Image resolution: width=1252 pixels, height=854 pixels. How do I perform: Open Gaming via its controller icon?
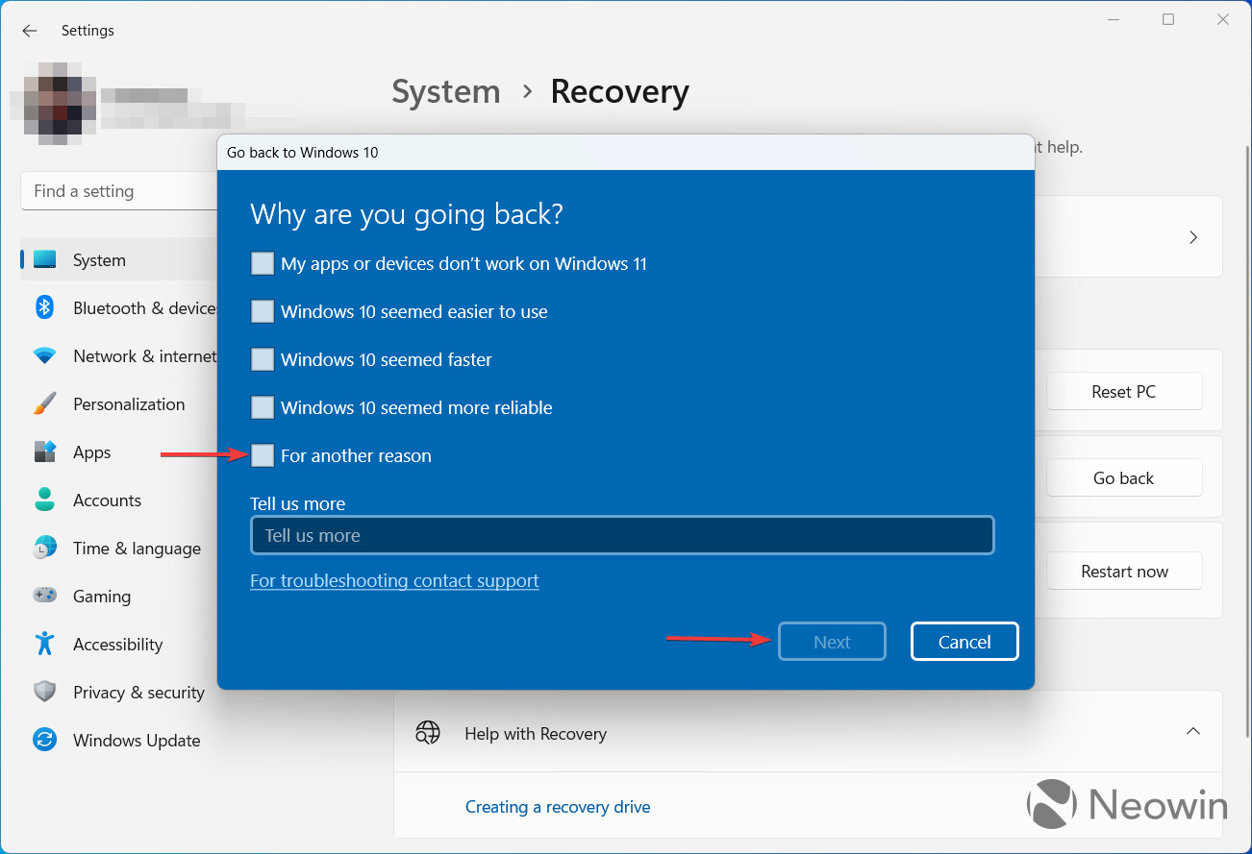pos(44,596)
